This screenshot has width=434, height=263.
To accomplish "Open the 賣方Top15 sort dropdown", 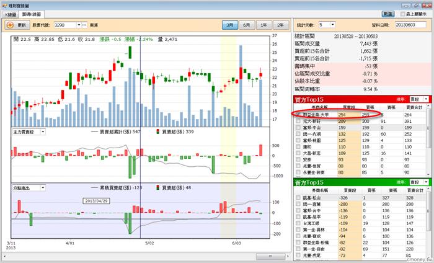I will click(x=426, y=182).
